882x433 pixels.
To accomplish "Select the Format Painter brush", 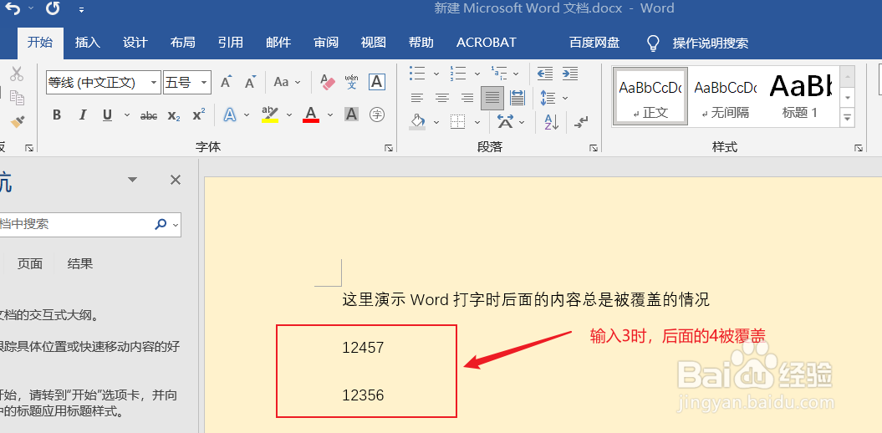I will pos(17,121).
